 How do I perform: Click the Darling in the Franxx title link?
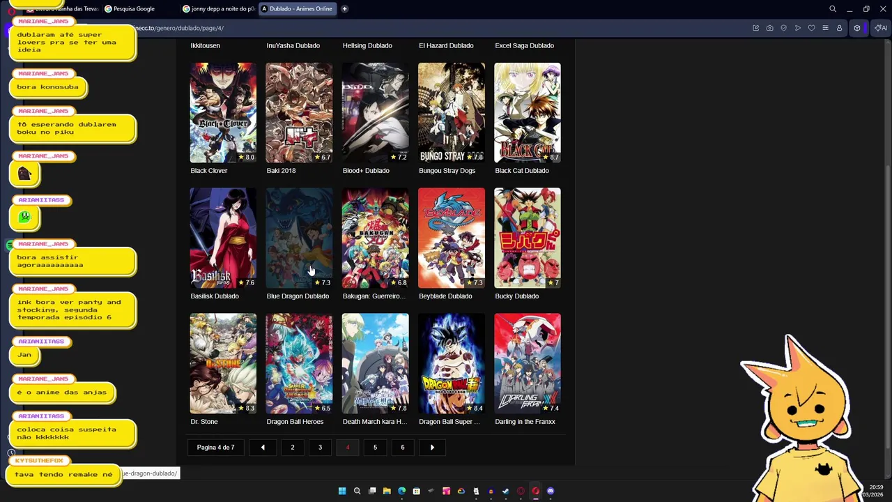click(x=525, y=422)
